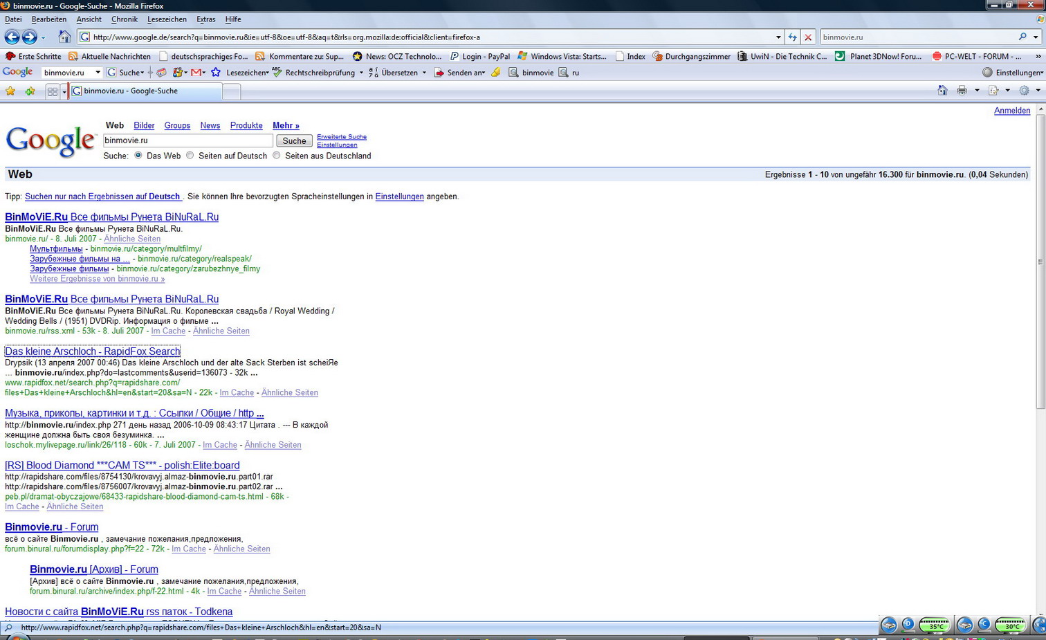
Task: Open the Bearbeiten menu
Action: click(x=49, y=19)
